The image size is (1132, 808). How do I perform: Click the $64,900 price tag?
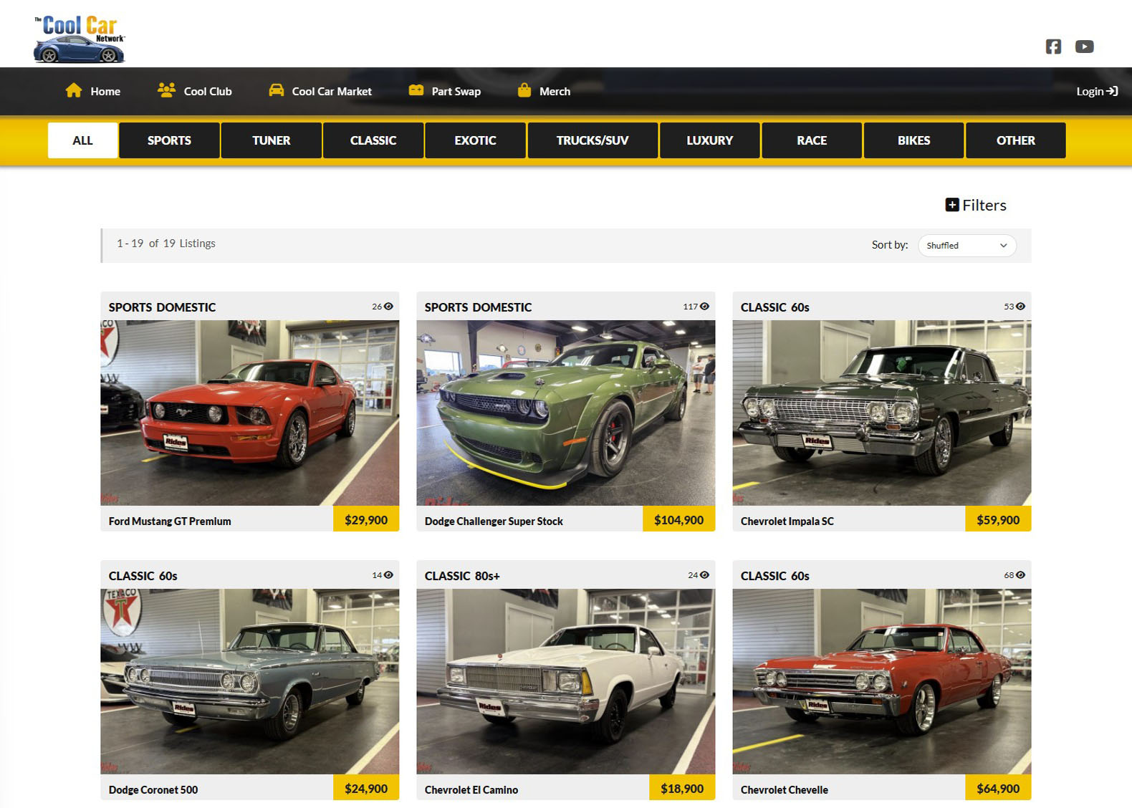click(998, 788)
